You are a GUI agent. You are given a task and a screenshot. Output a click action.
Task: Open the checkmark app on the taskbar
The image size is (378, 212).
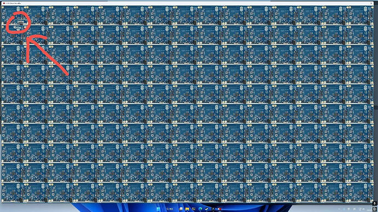coord(207,209)
